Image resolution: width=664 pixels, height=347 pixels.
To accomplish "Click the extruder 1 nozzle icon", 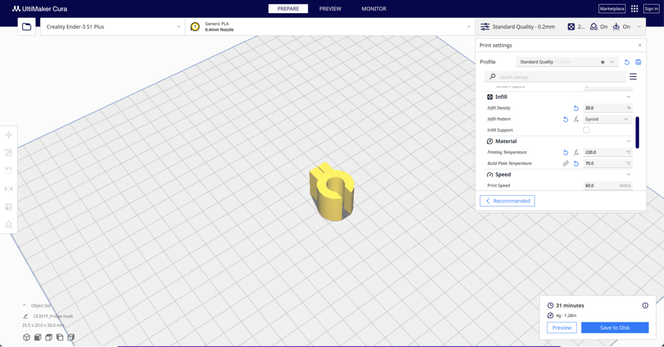I will tap(195, 27).
